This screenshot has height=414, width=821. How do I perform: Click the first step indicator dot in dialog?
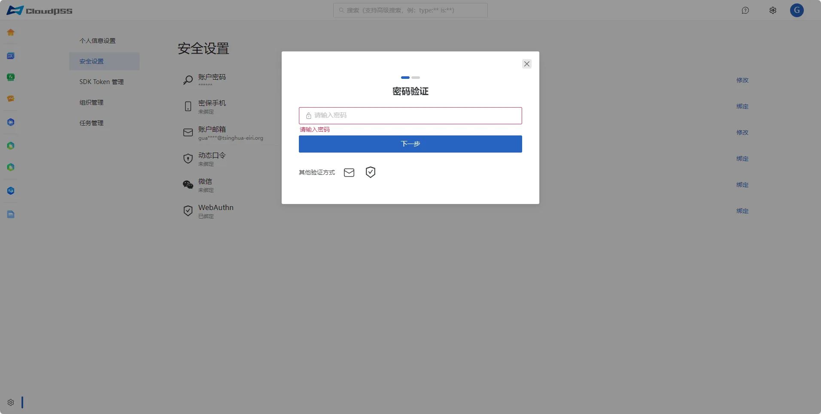(405, 78)
